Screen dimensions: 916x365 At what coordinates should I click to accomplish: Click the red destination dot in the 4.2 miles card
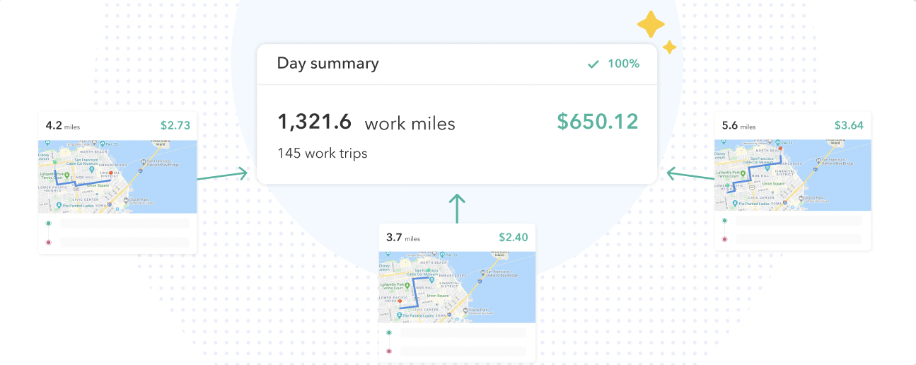(49, 243)
